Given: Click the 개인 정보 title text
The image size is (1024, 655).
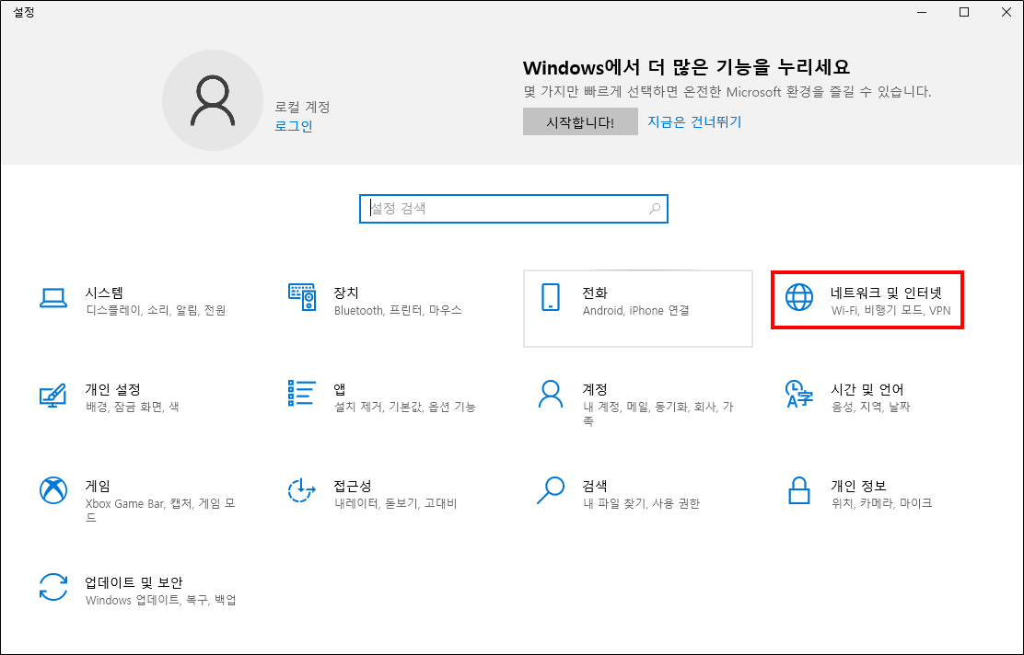Looking at the screenshot, I should (x=858, y=486).
